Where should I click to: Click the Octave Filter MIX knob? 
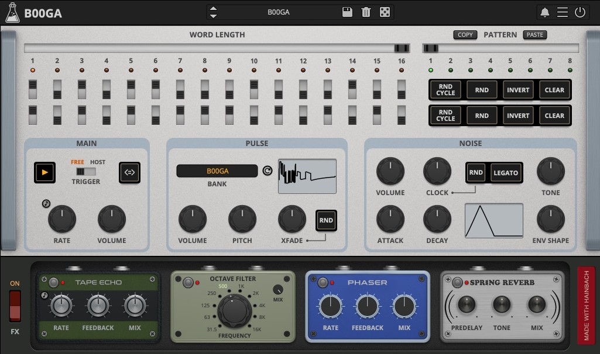[x=278, y=290]
